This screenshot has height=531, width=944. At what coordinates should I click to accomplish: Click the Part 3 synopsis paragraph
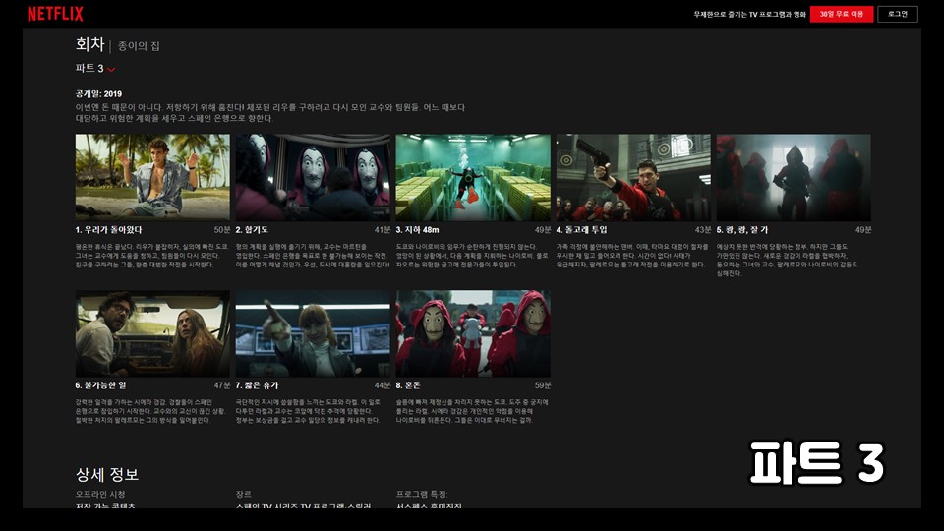269,112
